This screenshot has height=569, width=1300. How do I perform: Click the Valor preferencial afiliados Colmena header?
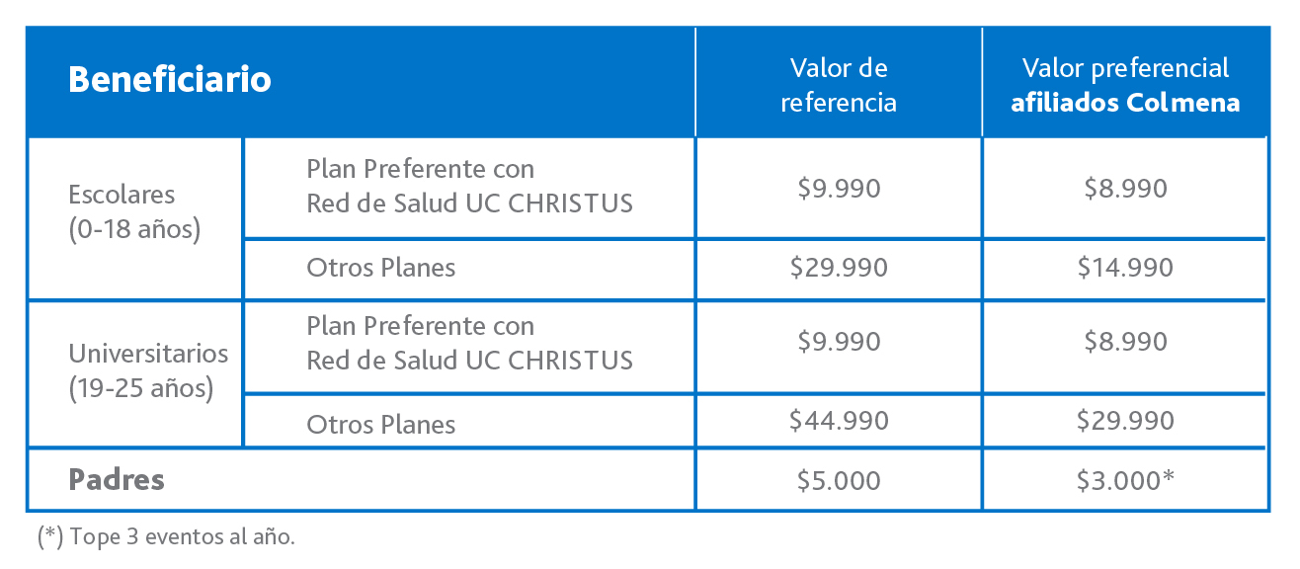1125,85
